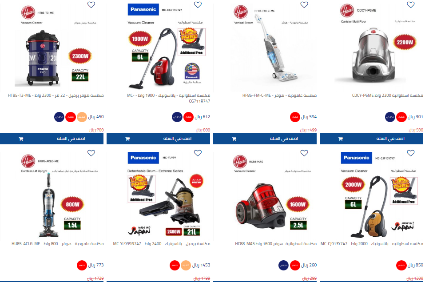Toggle favorite for Panasonic MC-CJ913Y747
The width and height of the screenshot is (433, 282).
411,153
